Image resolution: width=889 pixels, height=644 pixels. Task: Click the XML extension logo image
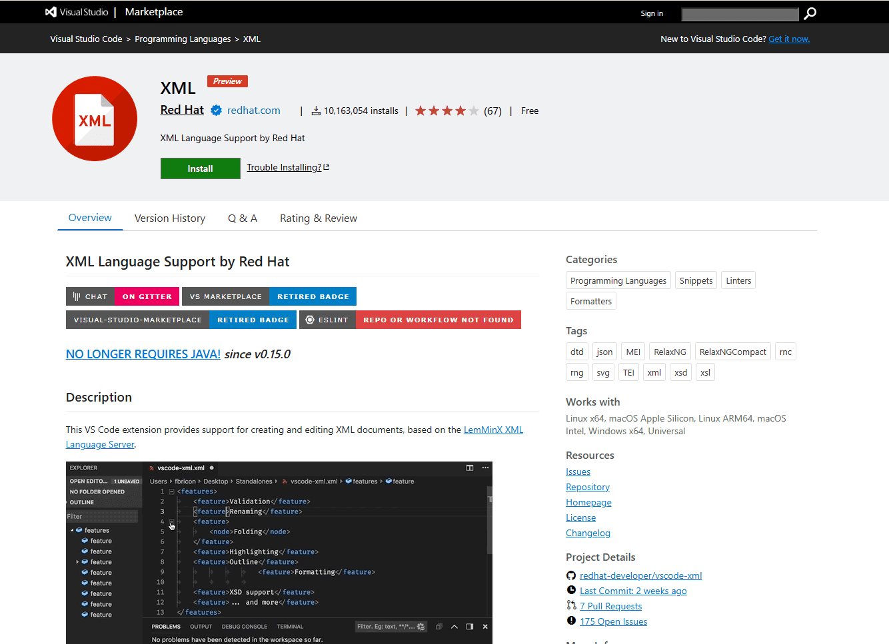(x=95, y=119)
